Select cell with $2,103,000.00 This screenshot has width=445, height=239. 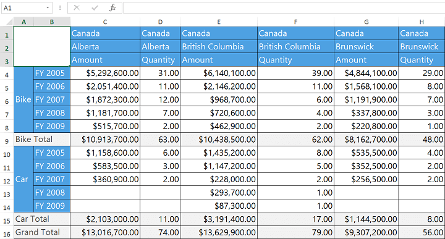pyautogui.click(x=105, y=219)
